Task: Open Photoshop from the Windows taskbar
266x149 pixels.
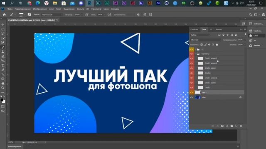Action: (89, 3)
